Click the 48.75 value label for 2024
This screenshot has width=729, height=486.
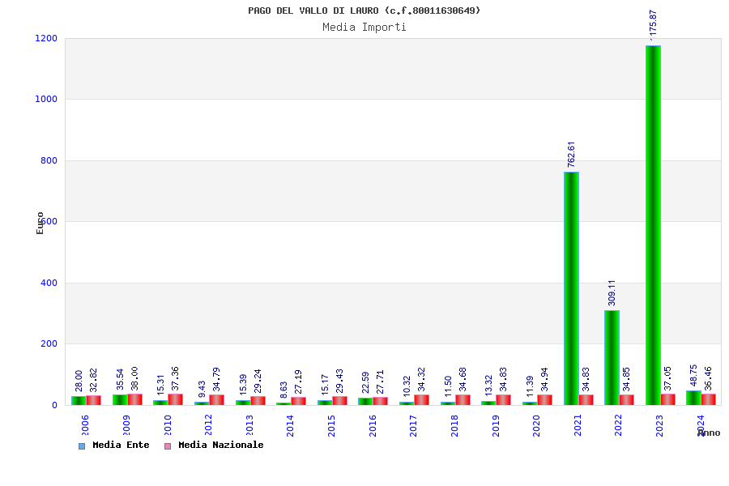pos(693,375)
